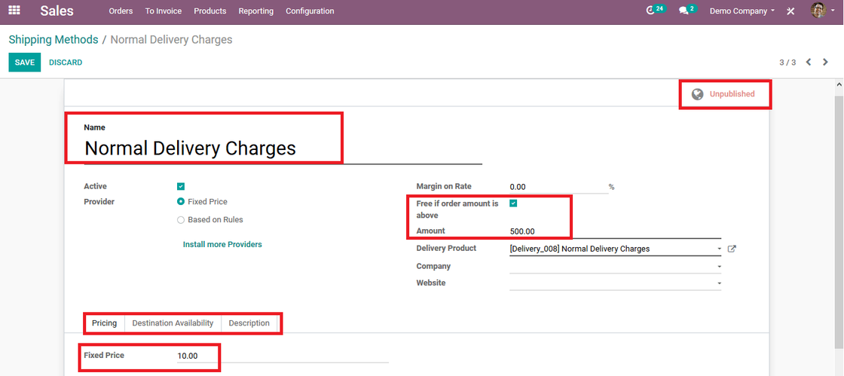
Task: Open Delivery Product external link icon
Action: point(732,249)
